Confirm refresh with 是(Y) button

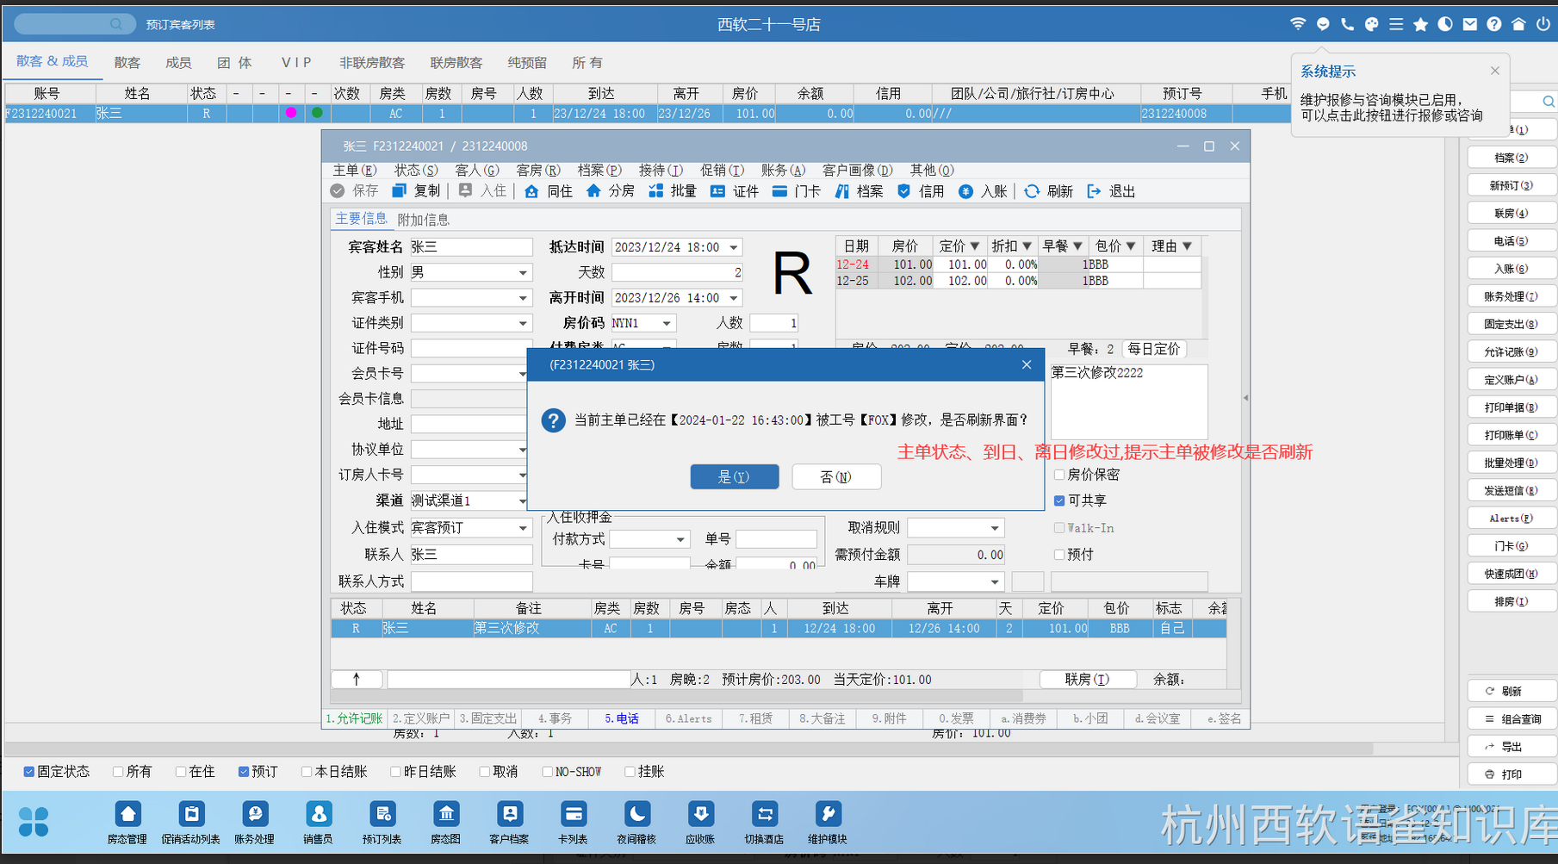[x=735, y=476]
